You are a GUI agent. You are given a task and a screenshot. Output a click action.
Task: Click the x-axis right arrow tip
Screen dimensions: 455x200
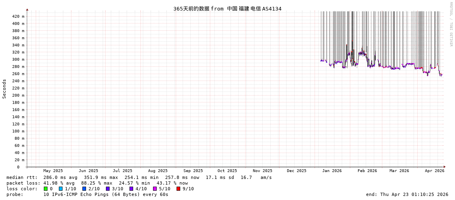pos(444,167)
